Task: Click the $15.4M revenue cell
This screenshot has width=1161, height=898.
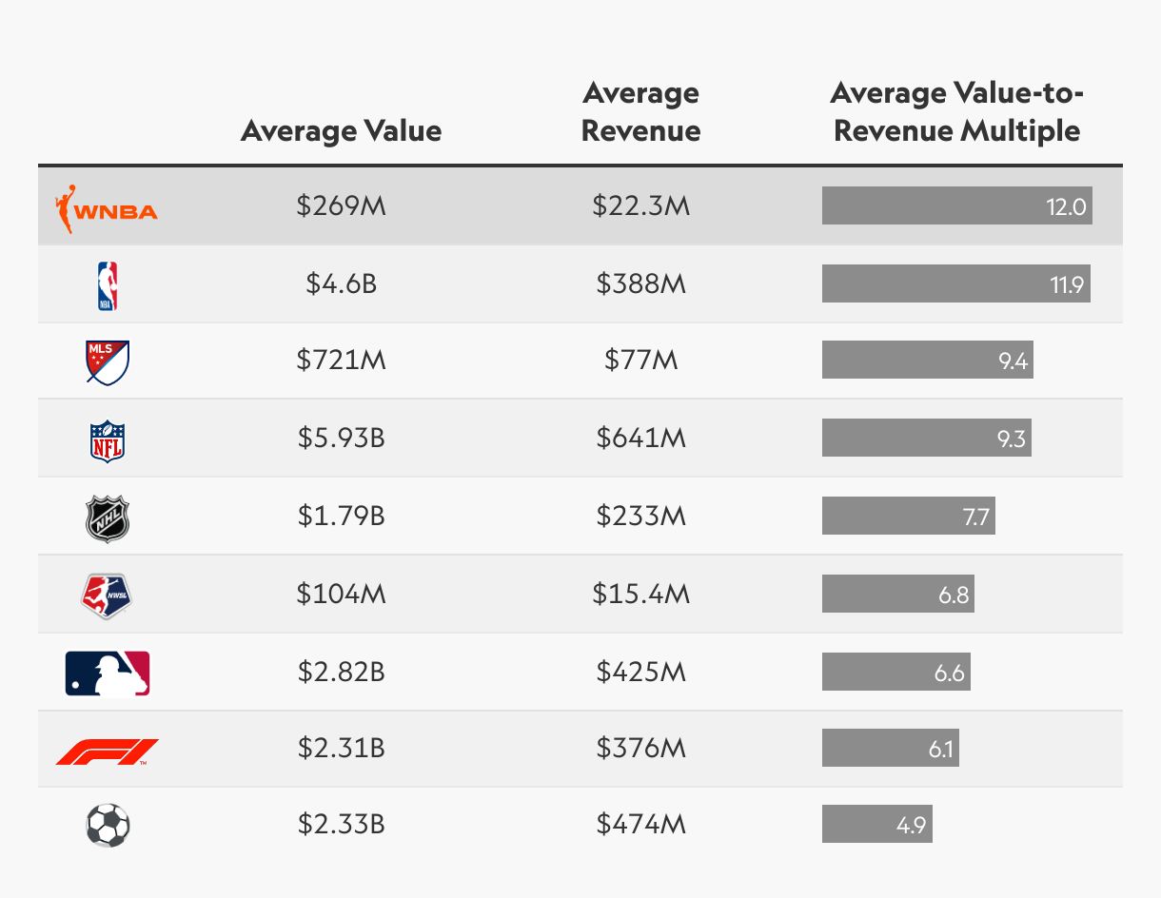Action: [640, 595]
